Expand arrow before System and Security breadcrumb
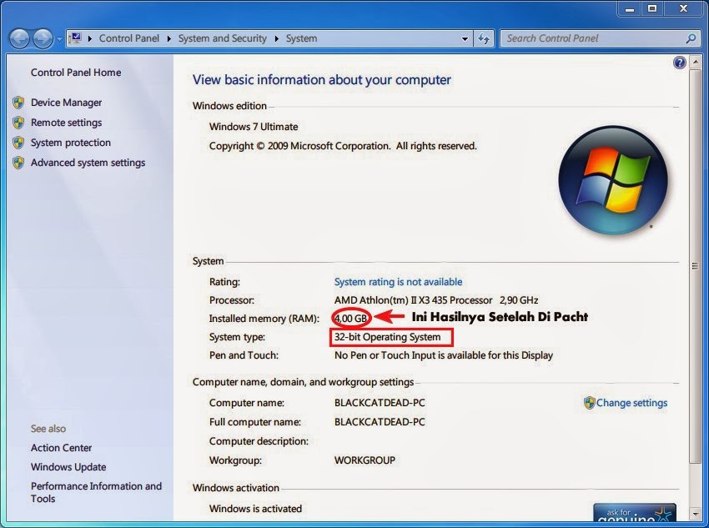Image resolution: width=709 pixels, height=528 pixels. click(168, 38)
